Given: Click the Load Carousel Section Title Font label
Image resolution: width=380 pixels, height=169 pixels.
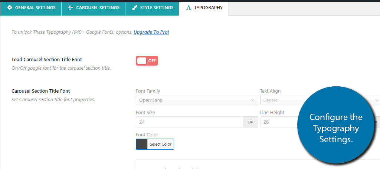Looking at the screenshot, I should click(x=47, y=59).
